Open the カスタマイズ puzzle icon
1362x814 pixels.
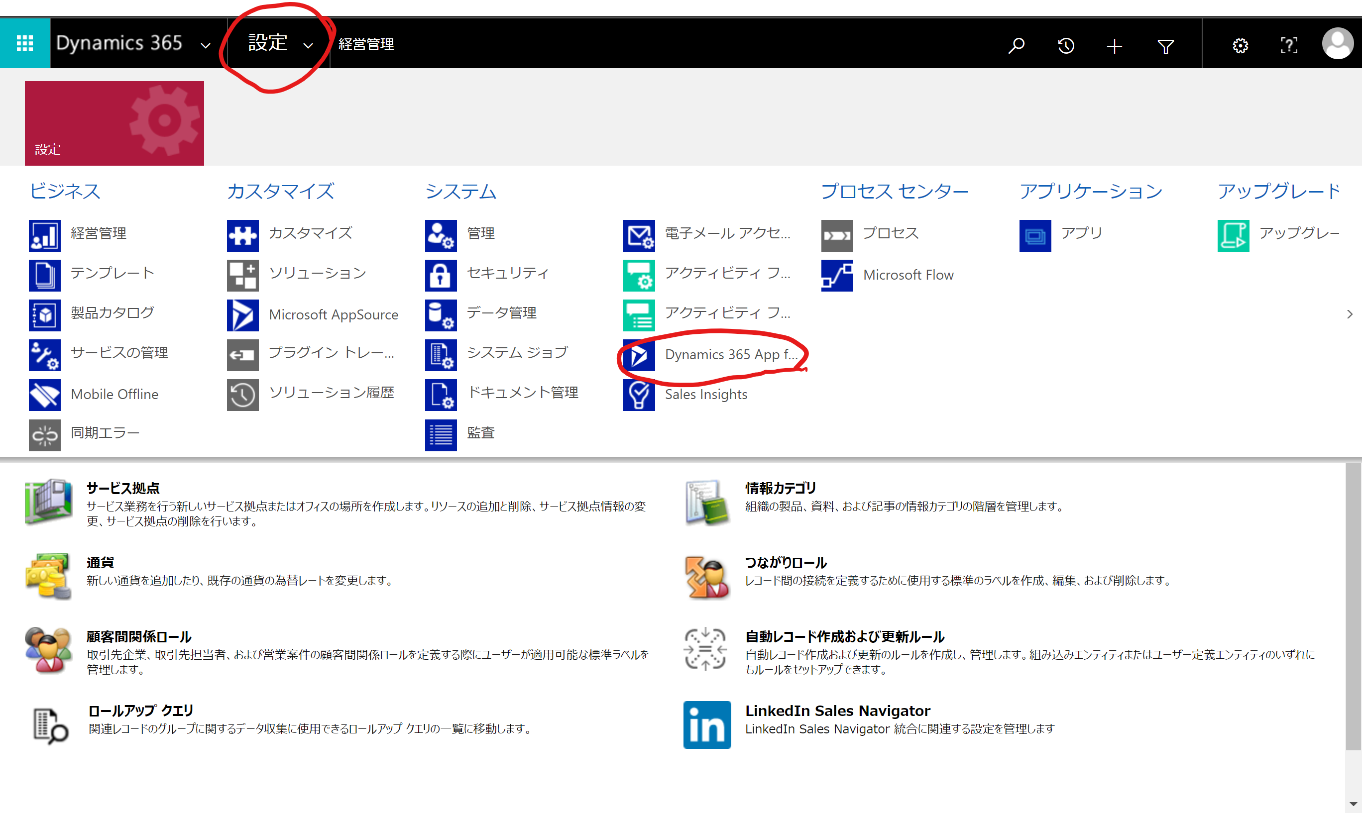[242, 235]
